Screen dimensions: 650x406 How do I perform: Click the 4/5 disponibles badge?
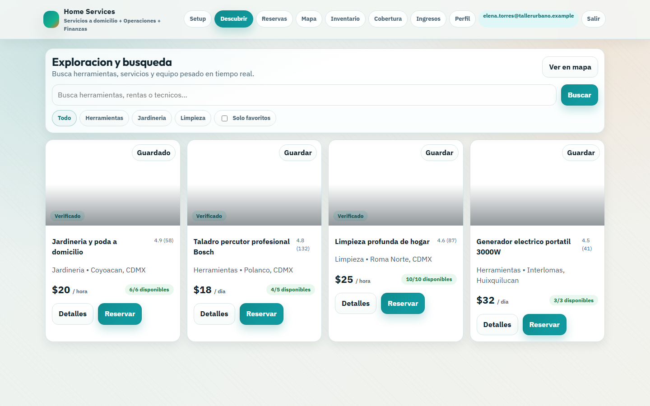(291, 290)
